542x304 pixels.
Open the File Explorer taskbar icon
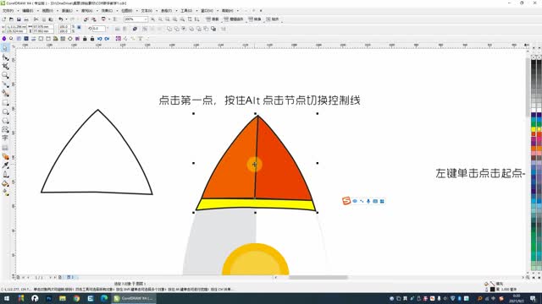tap(63, 298)
